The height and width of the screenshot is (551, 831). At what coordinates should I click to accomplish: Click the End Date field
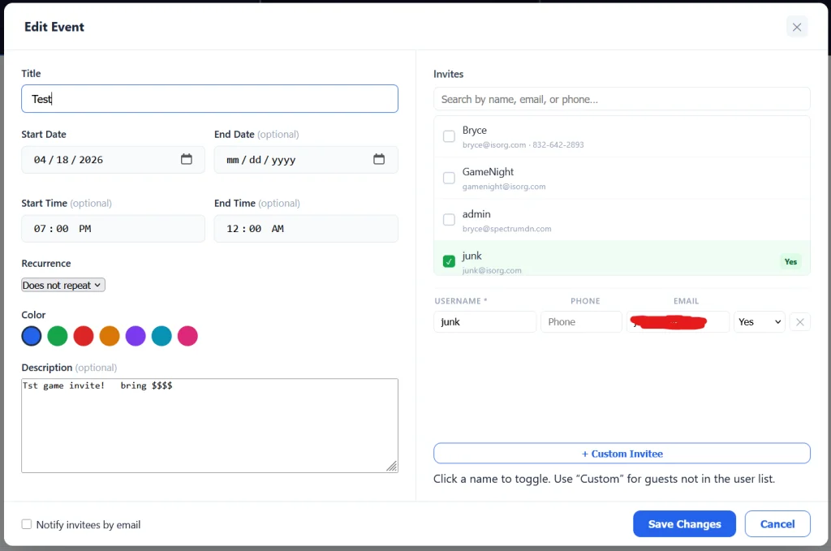point(306,160)
